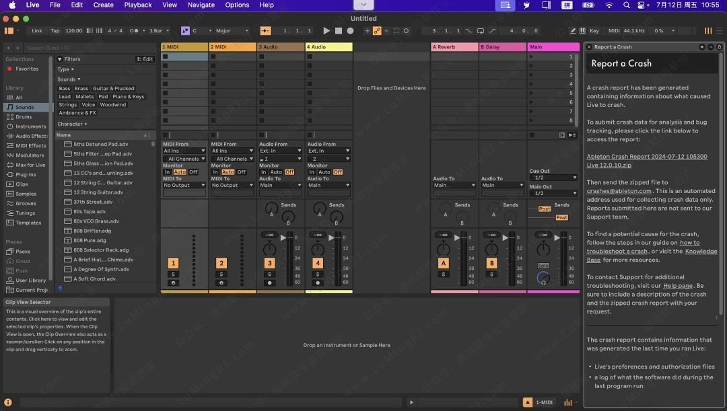Image resolution: width=727 pixels, height=411 pixels.
Task: Click the Edit button in Filters
Action: (145, 59)
